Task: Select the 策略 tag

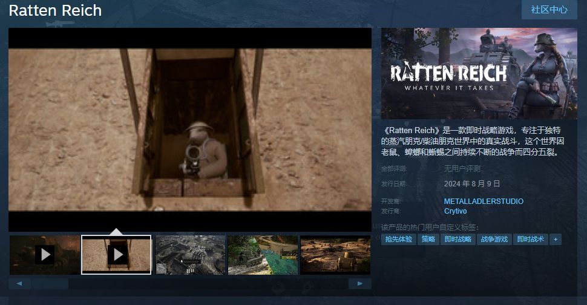Action: [x=428, y=239]
